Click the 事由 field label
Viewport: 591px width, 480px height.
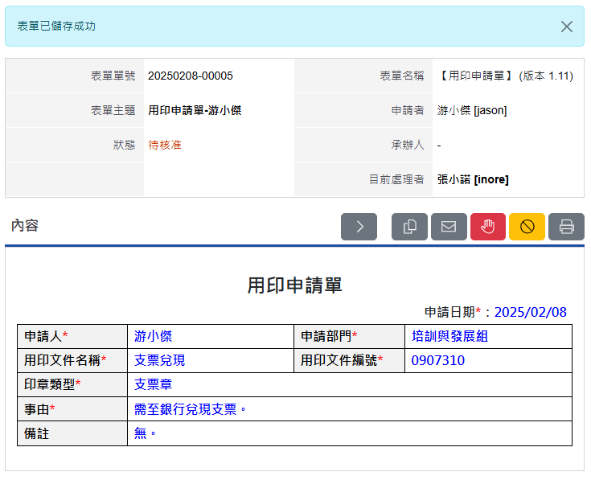tap(39, 408)
